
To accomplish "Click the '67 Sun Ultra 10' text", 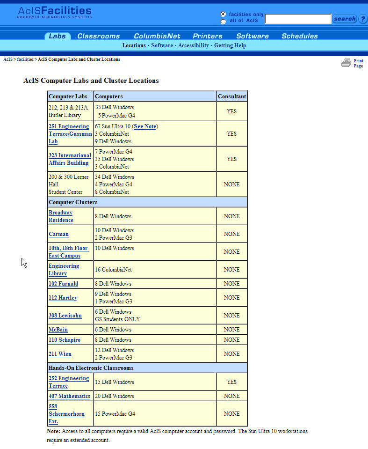I will (113, 126).
